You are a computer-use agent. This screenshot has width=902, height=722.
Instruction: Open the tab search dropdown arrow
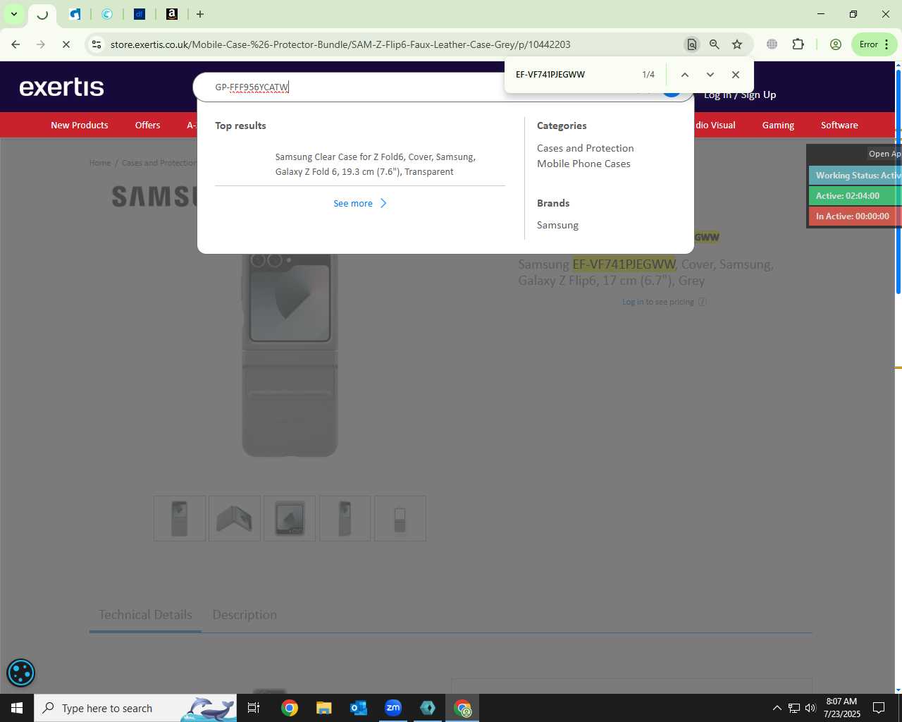13,14
